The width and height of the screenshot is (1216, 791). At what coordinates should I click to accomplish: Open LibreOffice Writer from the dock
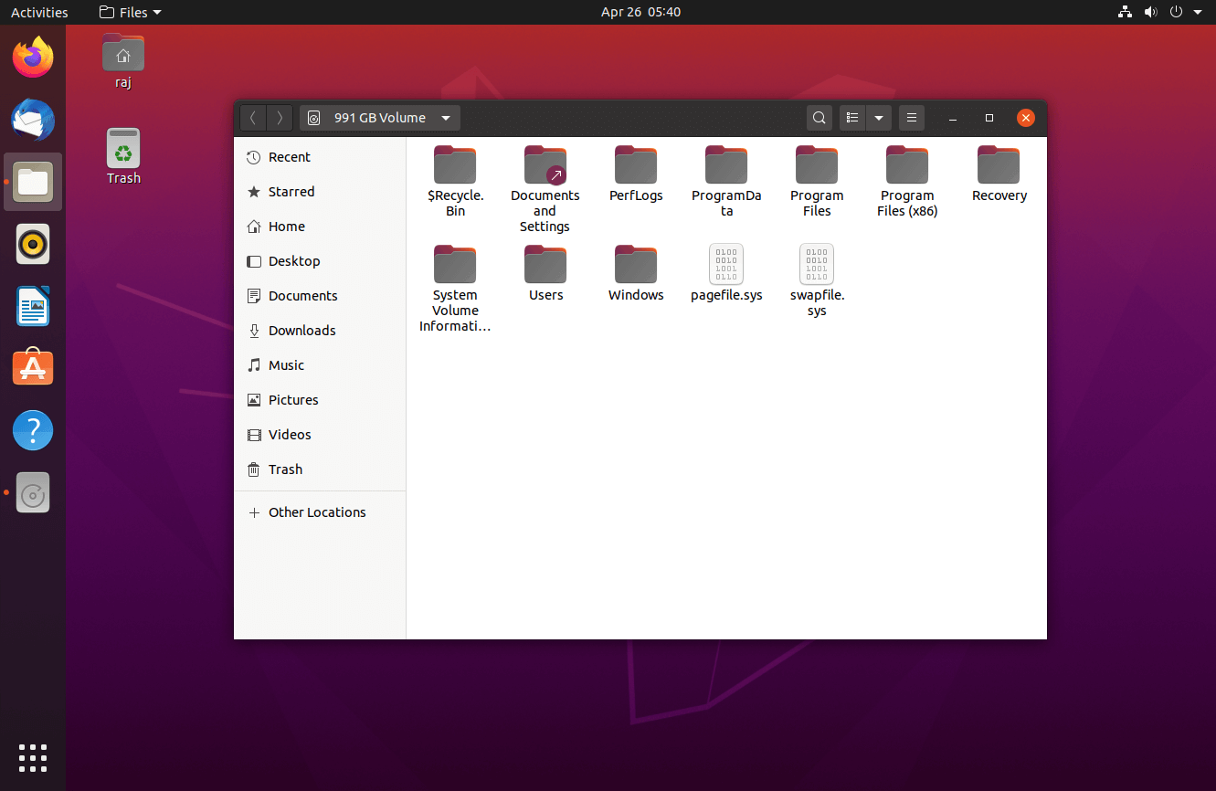[33, 306]
